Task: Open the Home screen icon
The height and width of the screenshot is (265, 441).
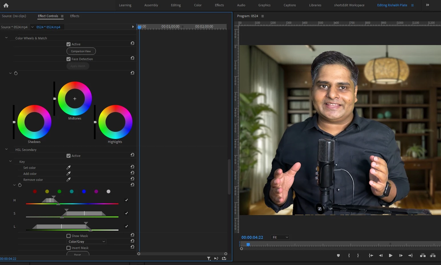Action: (x=6, y=5)
